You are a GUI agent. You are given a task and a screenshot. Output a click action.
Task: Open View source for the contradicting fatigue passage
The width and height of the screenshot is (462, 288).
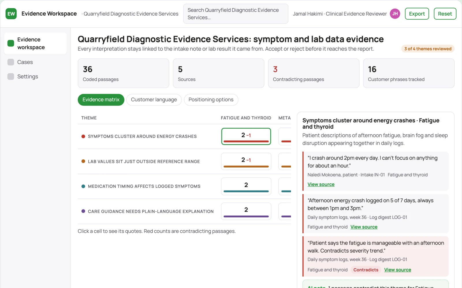tap(398, 270)
